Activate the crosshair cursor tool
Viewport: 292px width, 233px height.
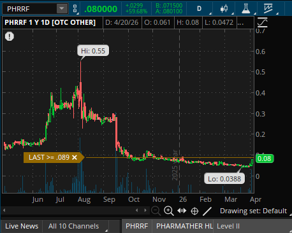(x=194, y=211)
